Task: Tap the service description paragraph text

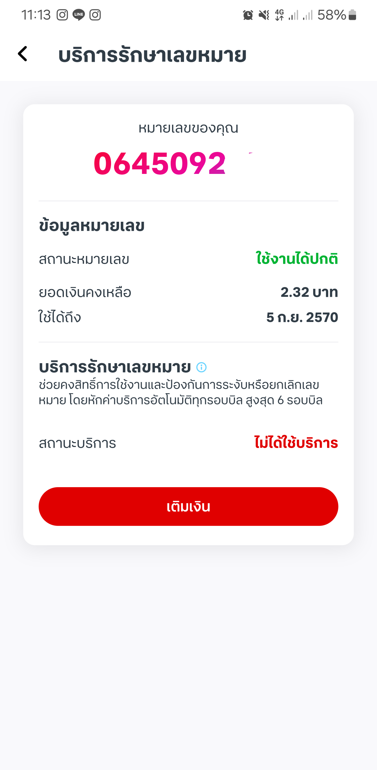Action: (x=180, y=393)
